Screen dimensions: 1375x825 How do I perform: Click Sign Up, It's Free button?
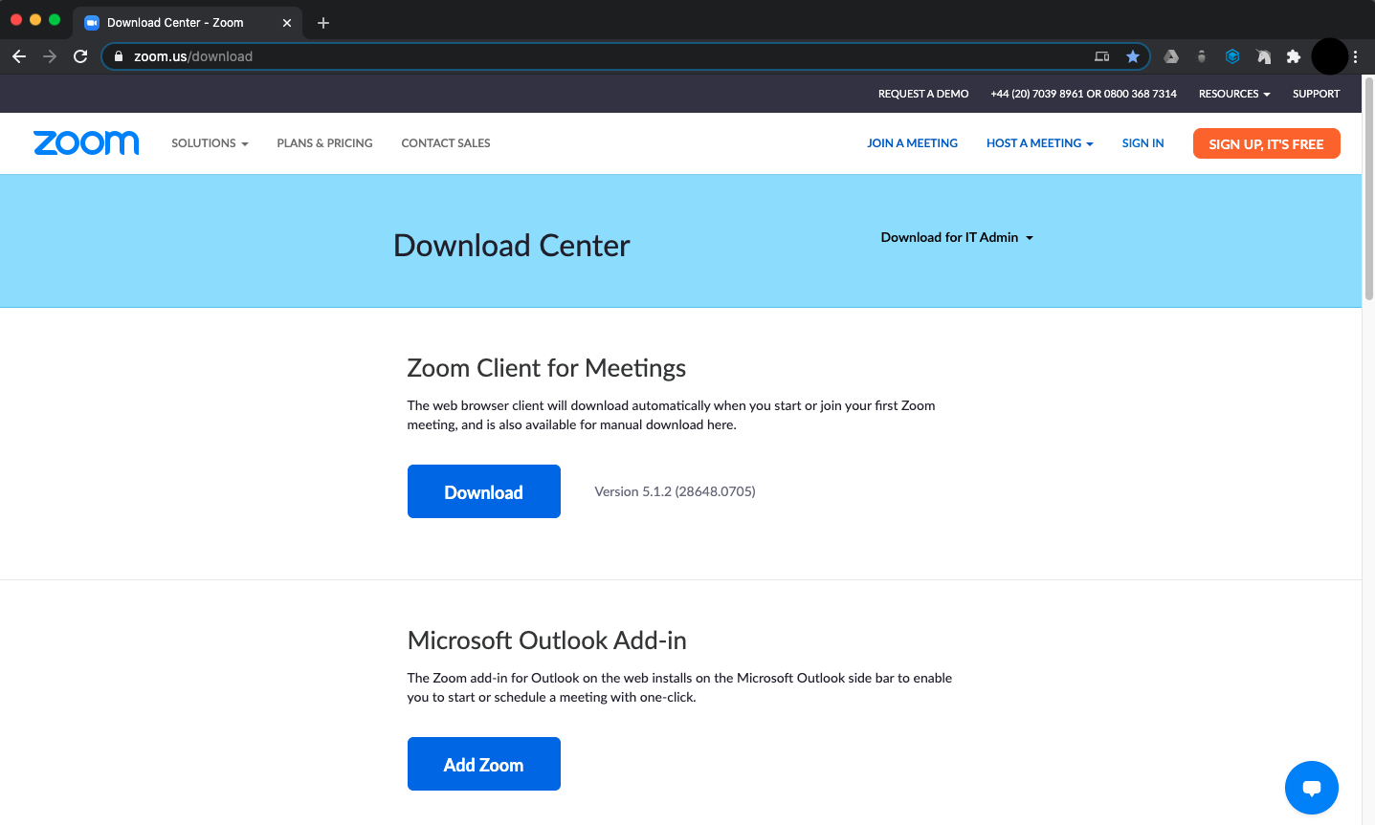(1266, 143)
